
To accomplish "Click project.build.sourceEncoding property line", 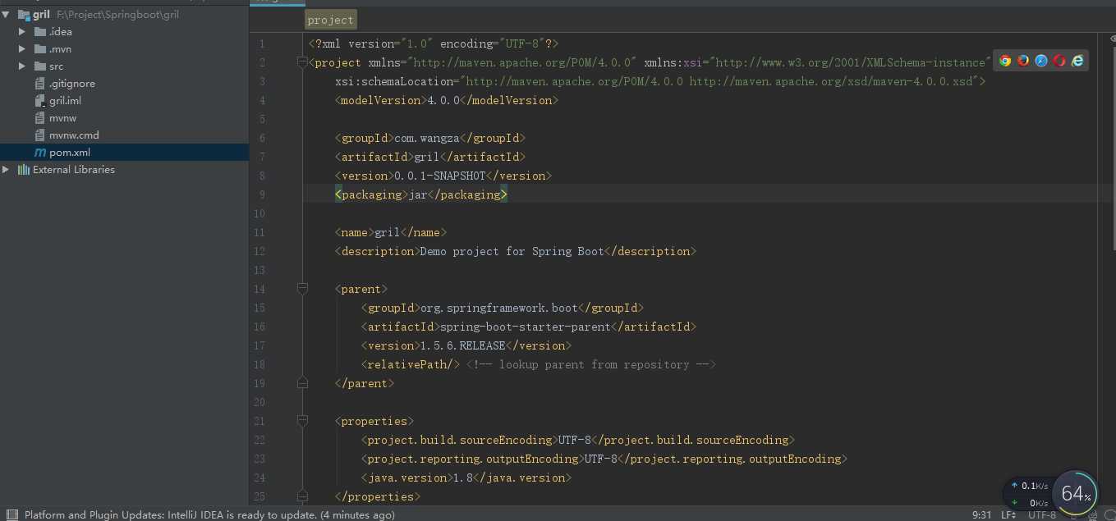I will pyautogui.click(x=577, y=440).
